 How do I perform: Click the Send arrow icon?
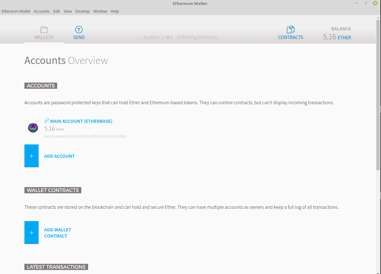79,30
